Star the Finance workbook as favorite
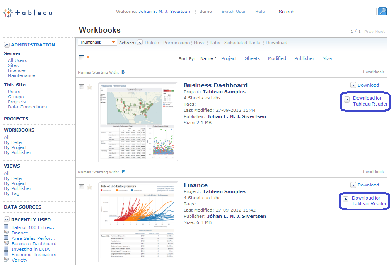This screenshot has width=391, height=265. click(90, 187)
